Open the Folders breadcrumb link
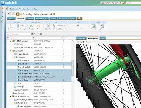This screenshot has width=141, height=108. [34, 9]
